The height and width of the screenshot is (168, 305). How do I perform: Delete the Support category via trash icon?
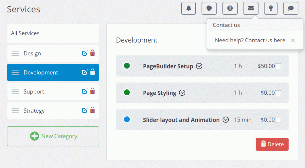click(x=93, y=91)
